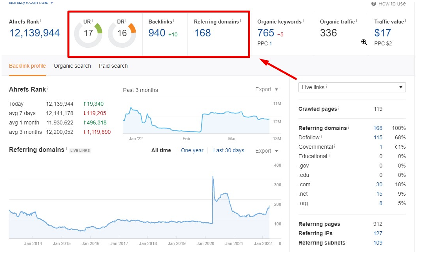Screen dimensions: 422x254
Task: Click the Traffic value info icon
Action: [x=405, y=21]
